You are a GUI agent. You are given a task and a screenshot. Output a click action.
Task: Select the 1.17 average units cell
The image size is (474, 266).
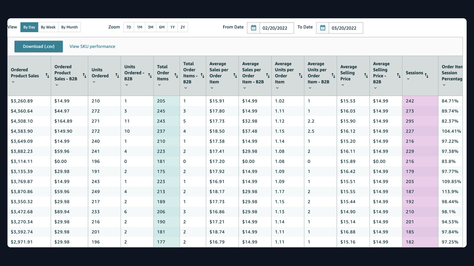(x=280, y=192)
